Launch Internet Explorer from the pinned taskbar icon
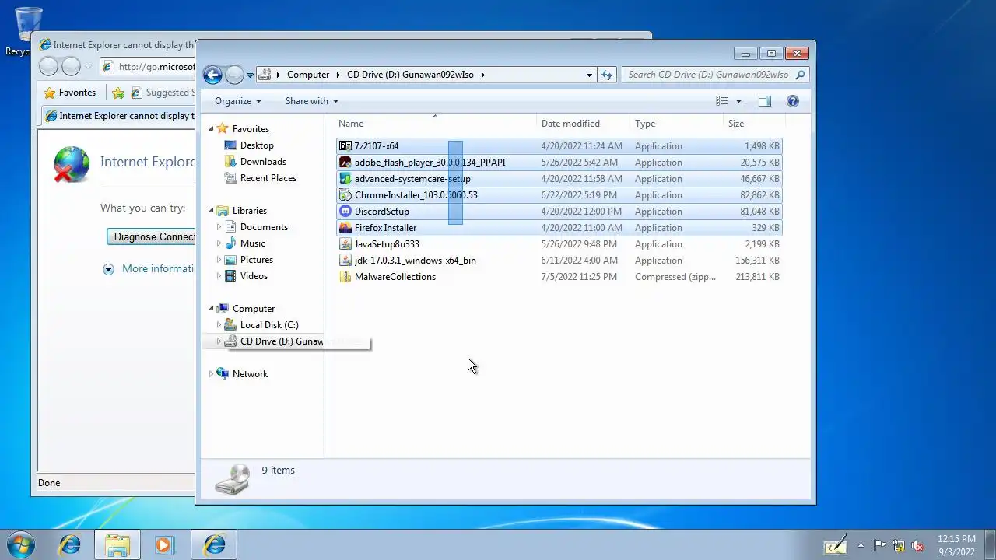This screenshot has width=996, height=560. [x=70, y=544]
